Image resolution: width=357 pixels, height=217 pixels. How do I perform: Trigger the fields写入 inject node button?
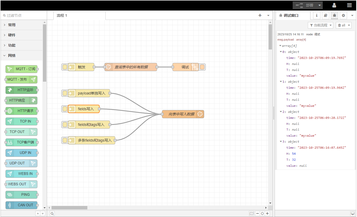click(x=65, y=109)
